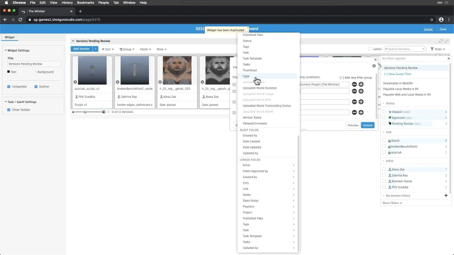The image size is (454, 255).
Task: Open the Sort dropdown
Action: [108, 50]
